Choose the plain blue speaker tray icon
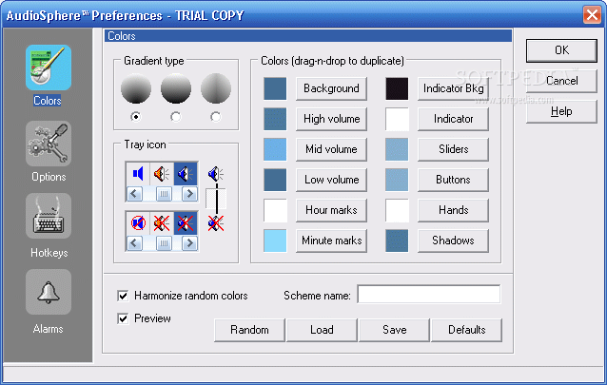 point(138,174)
